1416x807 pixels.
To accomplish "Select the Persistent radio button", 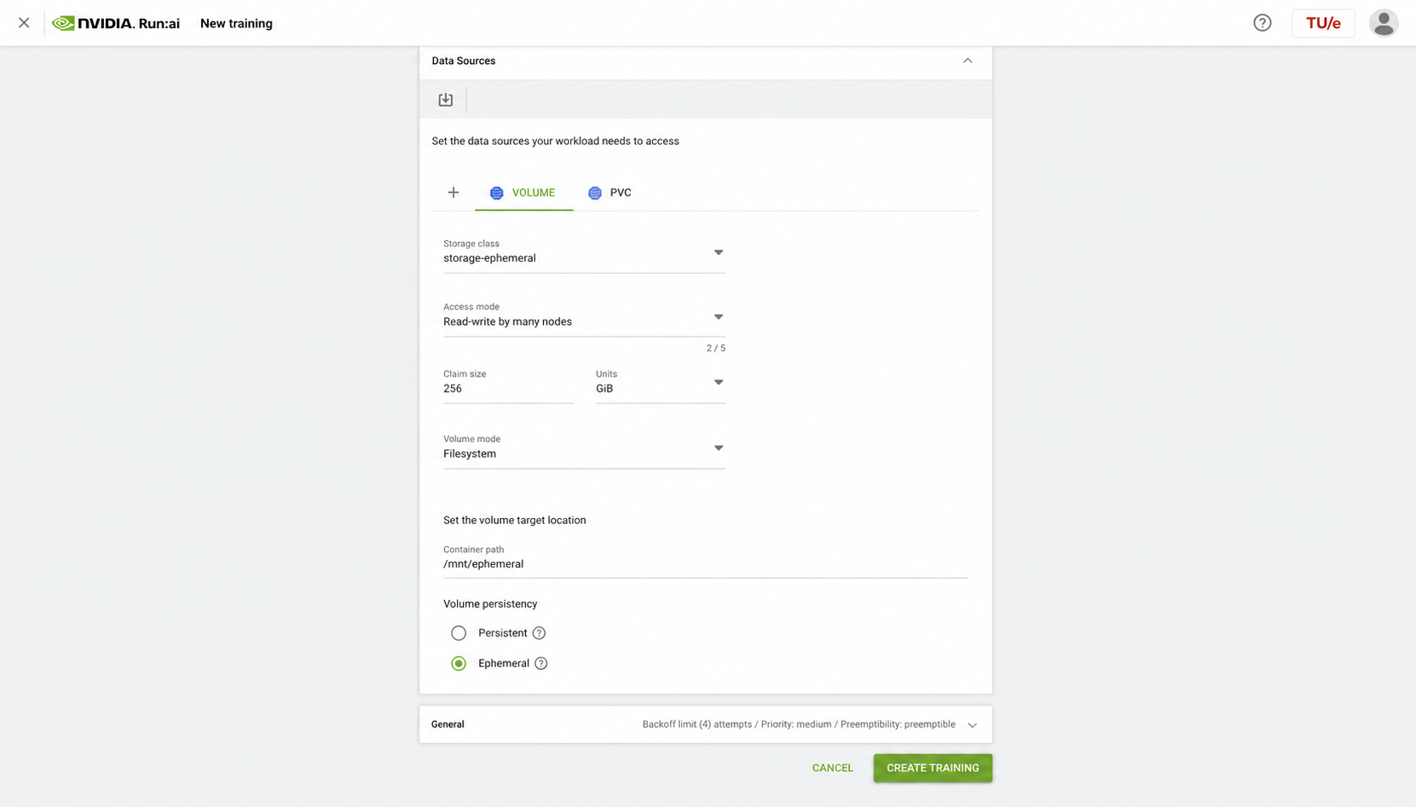I will (x=459, y=633).
